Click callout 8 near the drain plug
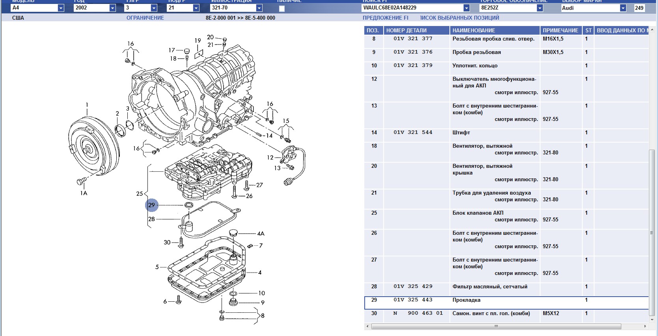 coord(263,316)
